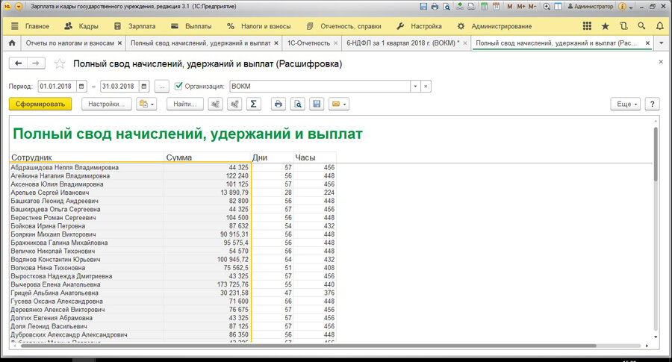Switch to Отчеты по налогам и взносам tab
Viewport: 672px width, 362px height.
pos(70,43)
